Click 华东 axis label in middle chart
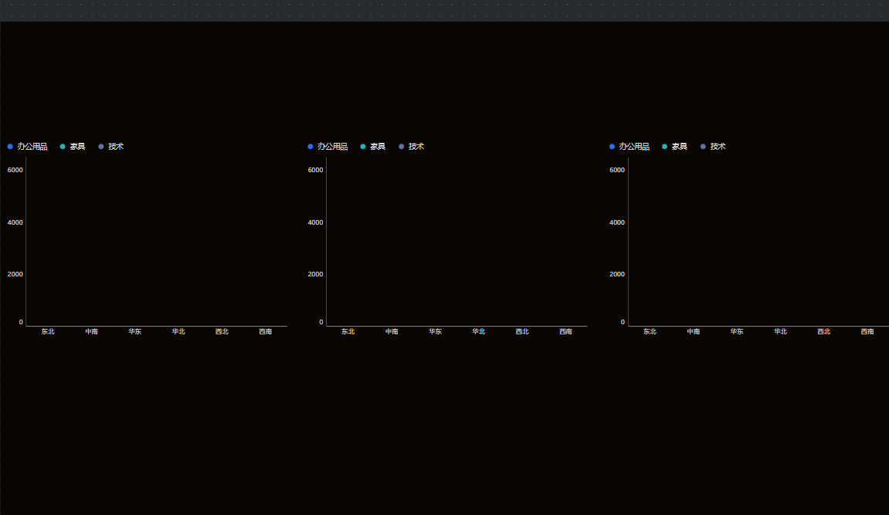This screenshot has width=889, height=515. pos(436,332)
